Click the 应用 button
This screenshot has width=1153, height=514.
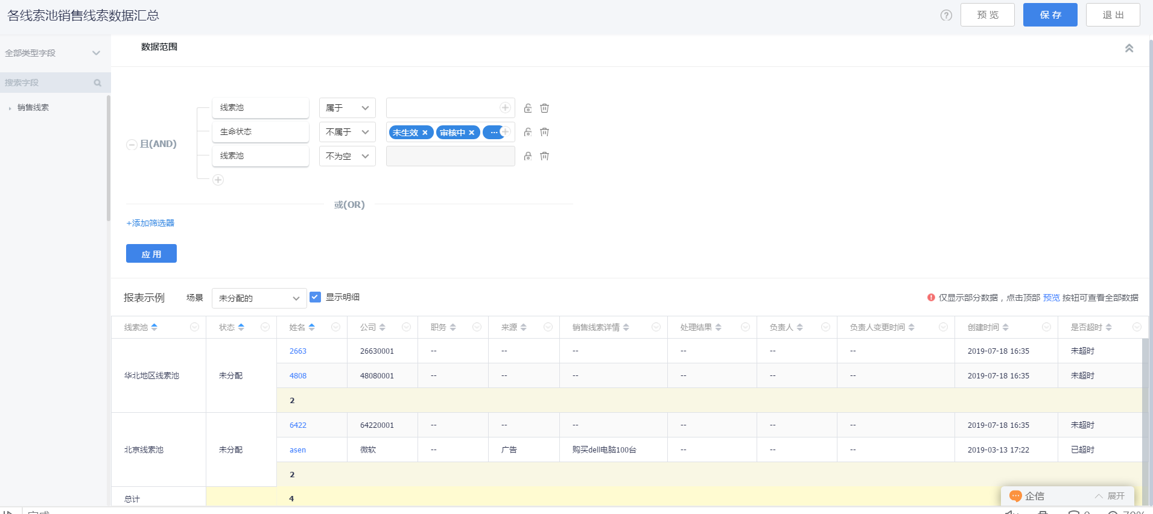pyautogui.click(x=151, y=254)
